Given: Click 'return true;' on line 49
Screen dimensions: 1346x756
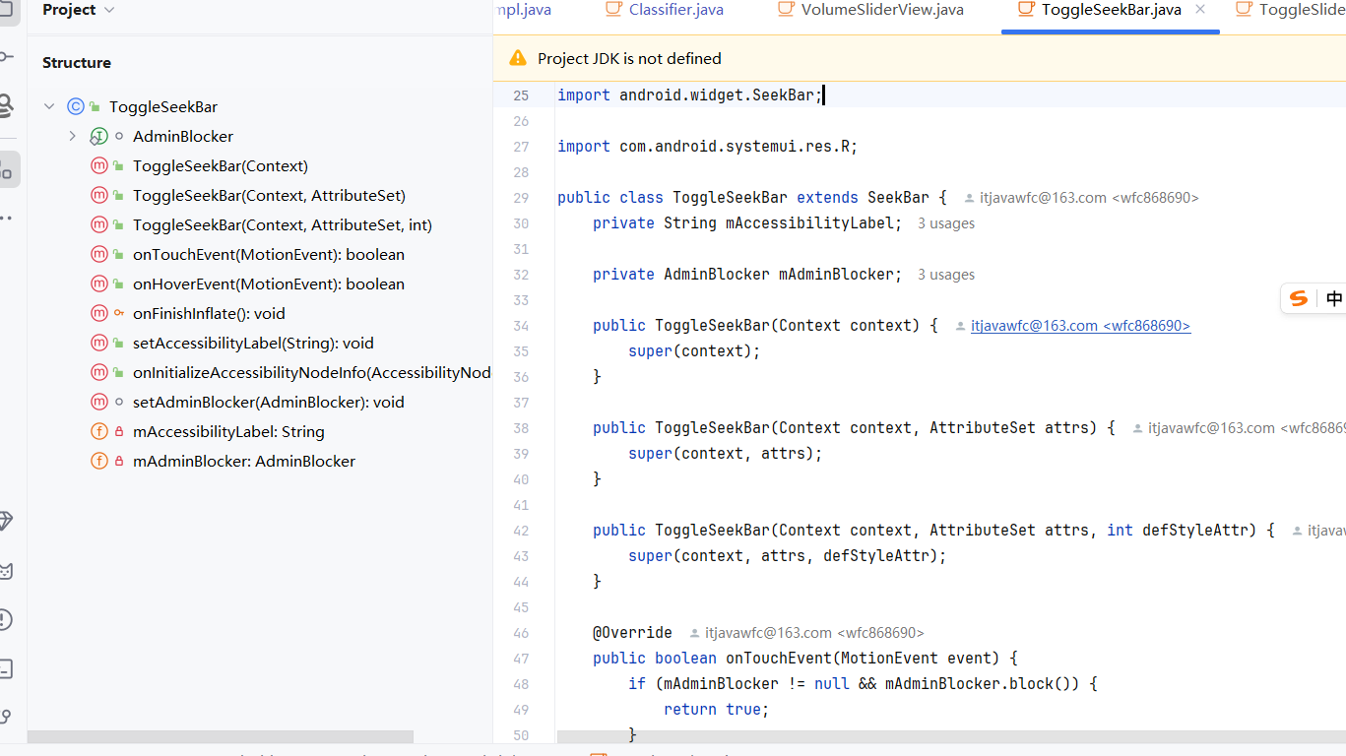Looking at the screenshot, I should pyautogui.click(x=716, y=710).
